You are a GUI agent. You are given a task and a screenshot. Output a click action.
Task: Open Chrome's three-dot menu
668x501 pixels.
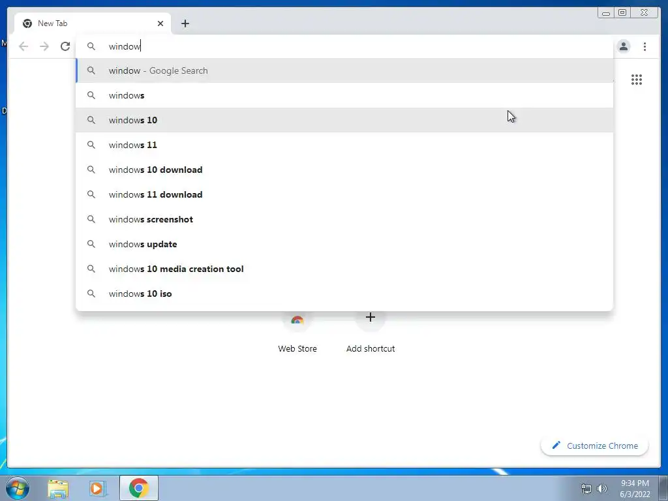645,46
